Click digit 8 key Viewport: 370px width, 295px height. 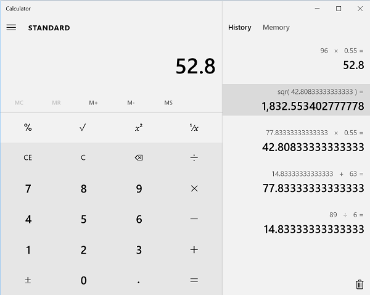point(83,188)
